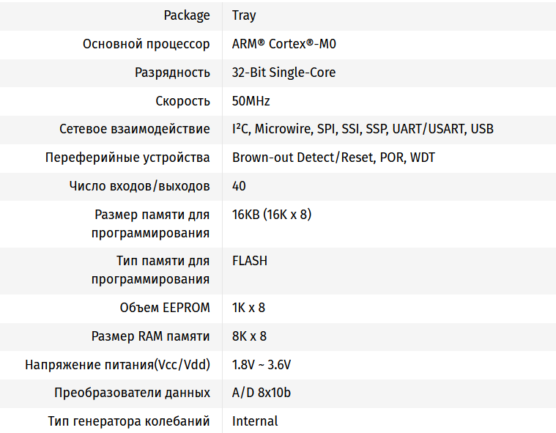This screenshot has height=433, width=556.
Task: Click the "Разрядность" row label
Action: point(172,73)
